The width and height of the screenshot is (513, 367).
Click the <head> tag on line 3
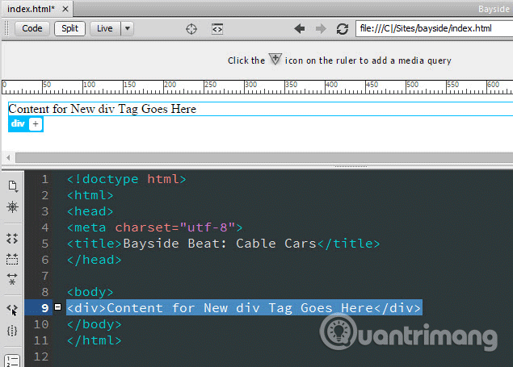pyautogui.click(x=90, y=211)
